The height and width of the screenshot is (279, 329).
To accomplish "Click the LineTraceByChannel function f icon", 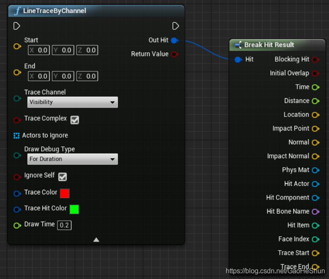I will click(x=17, y=11).
